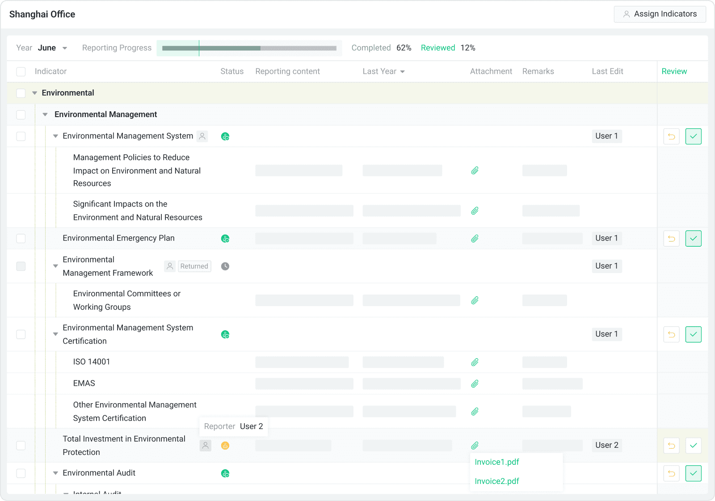Open the attachment for Environmental Emergency Plan

475,239
